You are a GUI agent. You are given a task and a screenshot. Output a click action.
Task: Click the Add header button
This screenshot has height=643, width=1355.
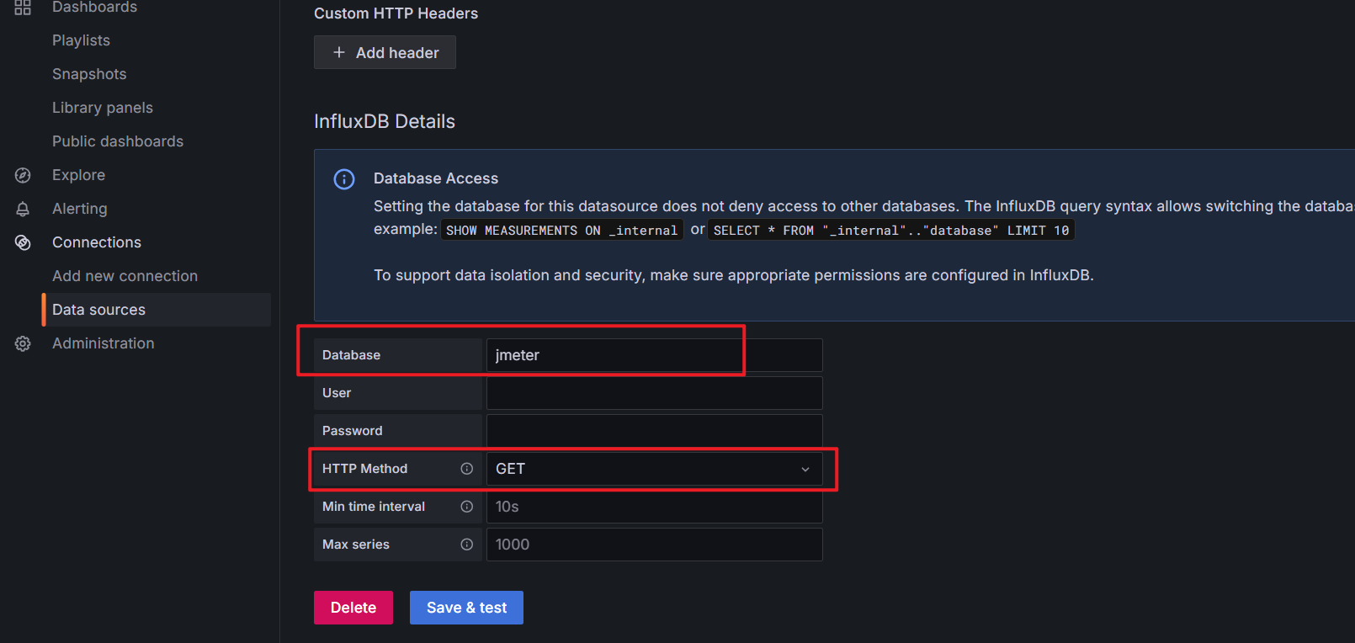pos(385,52)
